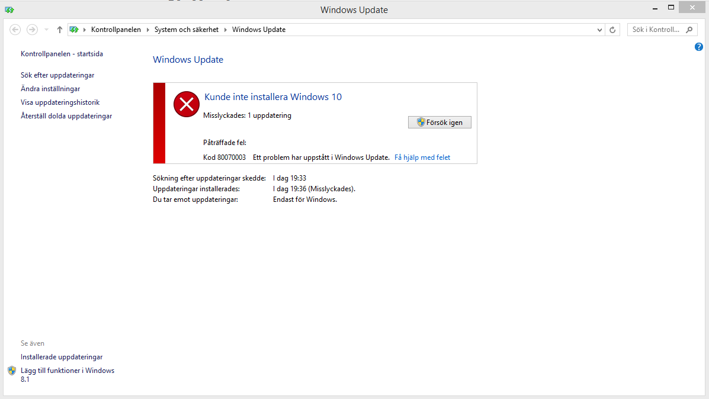Viewport: 709px width, 399px height.
Task: Expand the arrow after System och säkerhet
Action: 225,30
